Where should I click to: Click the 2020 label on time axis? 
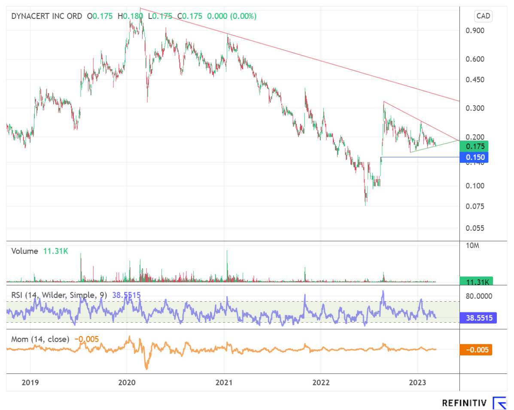point(127,382)
